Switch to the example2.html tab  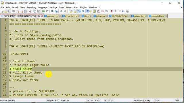[158, 16]
